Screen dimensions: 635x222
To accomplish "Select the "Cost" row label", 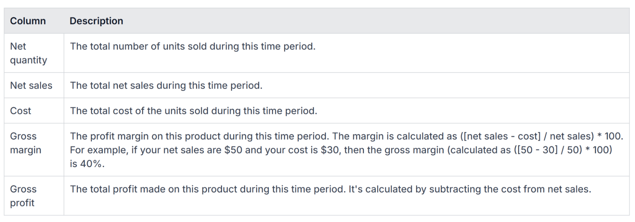I will pos(21,111).
